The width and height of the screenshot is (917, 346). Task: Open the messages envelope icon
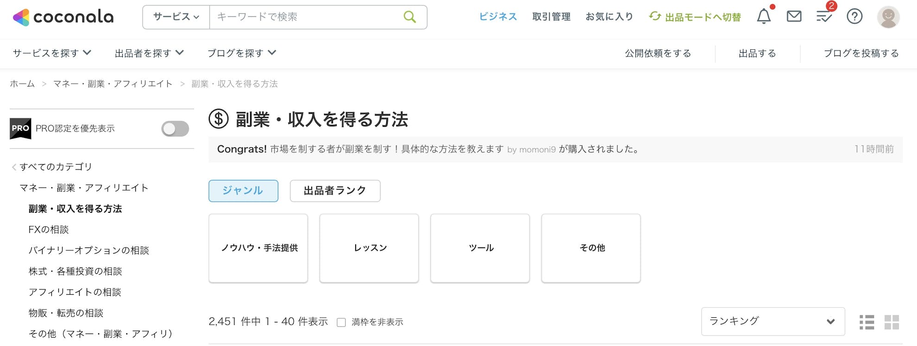[x=794, y=17]
